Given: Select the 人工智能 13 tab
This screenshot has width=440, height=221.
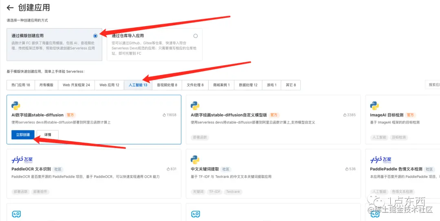Looking at the screenshot, I should pyautogui.click(x=138, y=85).
